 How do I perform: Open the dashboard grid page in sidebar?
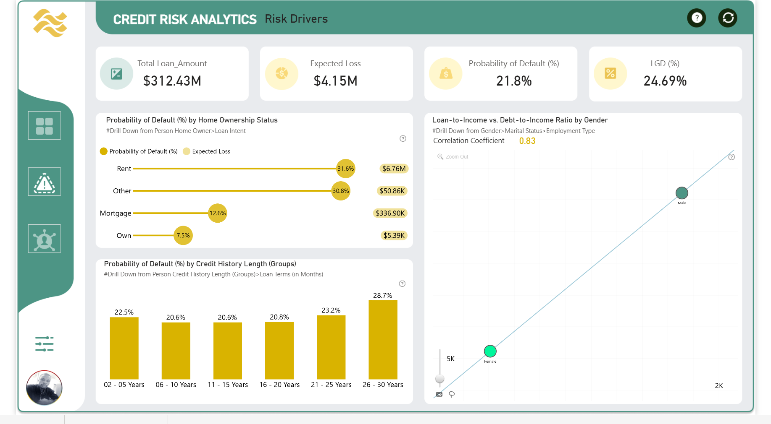(x=45, y=126)
